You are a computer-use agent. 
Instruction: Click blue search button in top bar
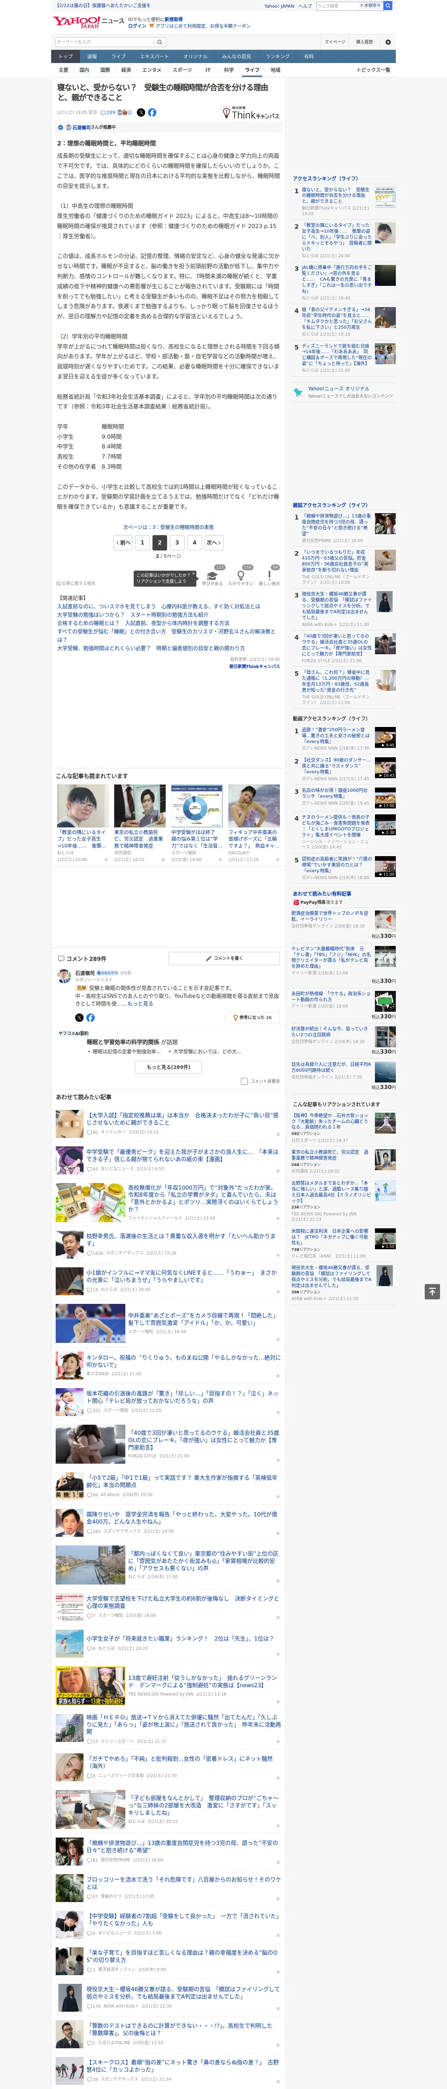[388, 6]
